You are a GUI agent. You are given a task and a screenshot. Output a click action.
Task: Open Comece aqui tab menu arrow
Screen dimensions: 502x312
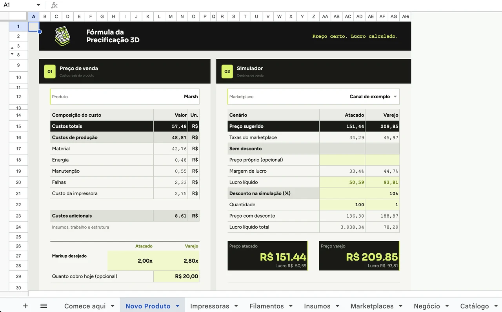point(113,306)
